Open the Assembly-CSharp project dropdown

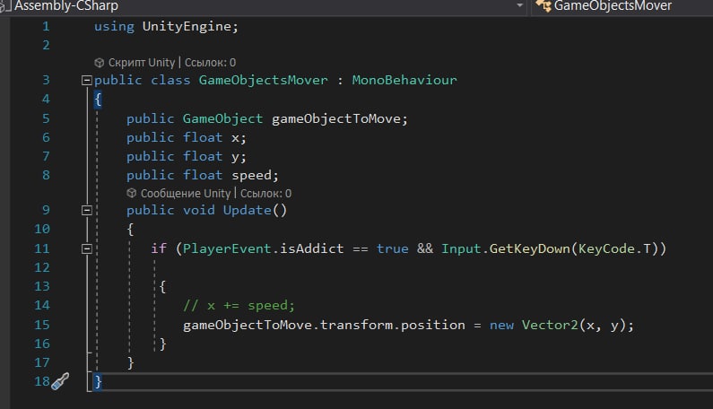coord(519,5)
